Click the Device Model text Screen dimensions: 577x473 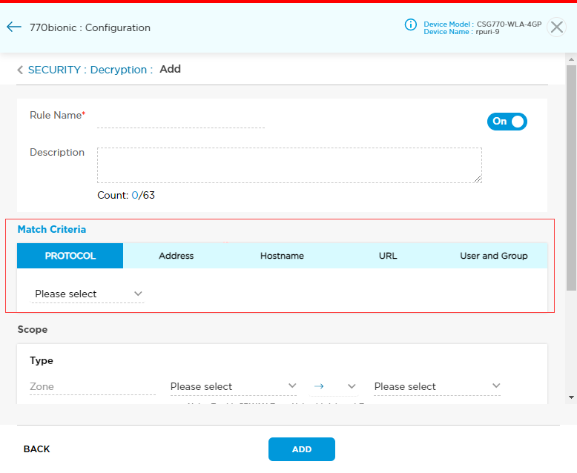tap(482, 24)
